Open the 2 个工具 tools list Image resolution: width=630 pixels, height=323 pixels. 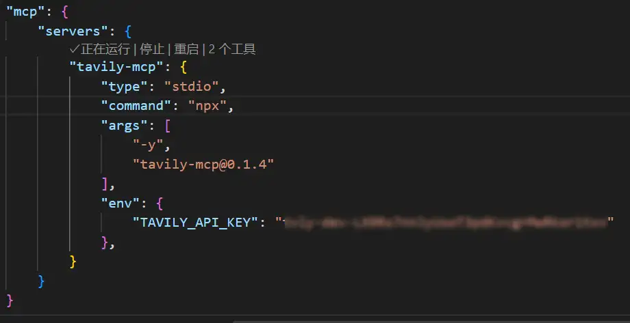232,49
